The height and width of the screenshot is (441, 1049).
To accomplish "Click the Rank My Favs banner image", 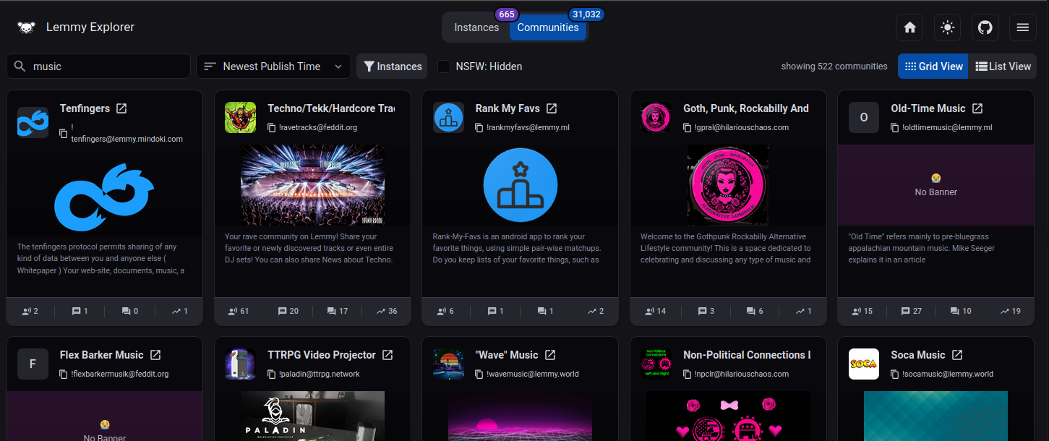I will click(x=520, y=184).
